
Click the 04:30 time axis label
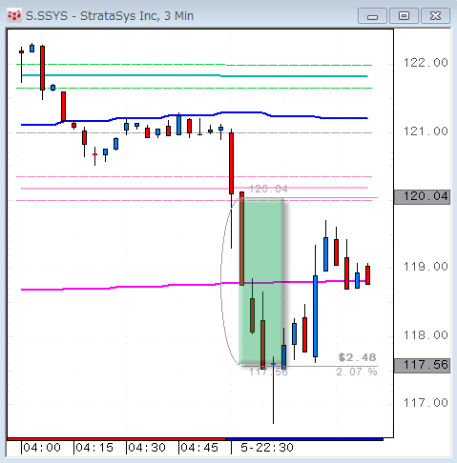147,448
